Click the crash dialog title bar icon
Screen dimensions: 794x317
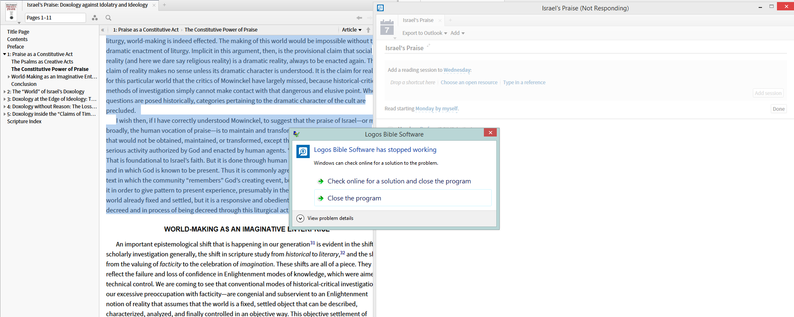[296, 134]
